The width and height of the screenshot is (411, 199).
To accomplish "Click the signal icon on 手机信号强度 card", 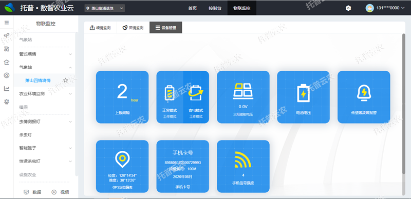I will pos(242,159).
